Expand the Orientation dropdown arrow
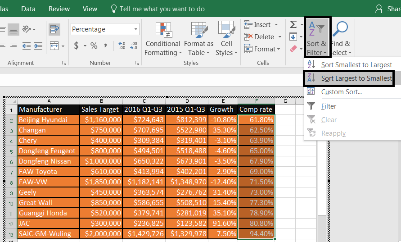The height and width of the screenshot is (242, 401). (34, 29)
